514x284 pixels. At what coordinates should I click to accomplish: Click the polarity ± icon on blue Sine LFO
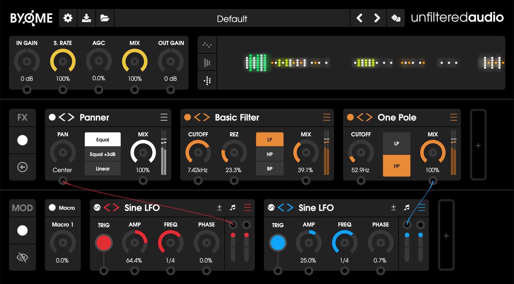394,208
